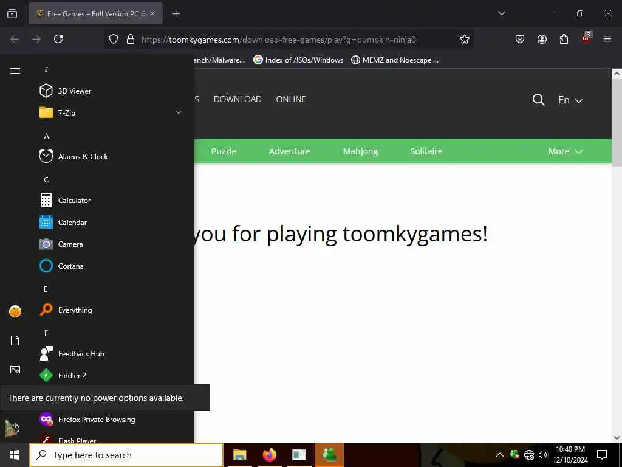Go back to previous page
Screen dimensions: 622x467
(x=15, y=39)
